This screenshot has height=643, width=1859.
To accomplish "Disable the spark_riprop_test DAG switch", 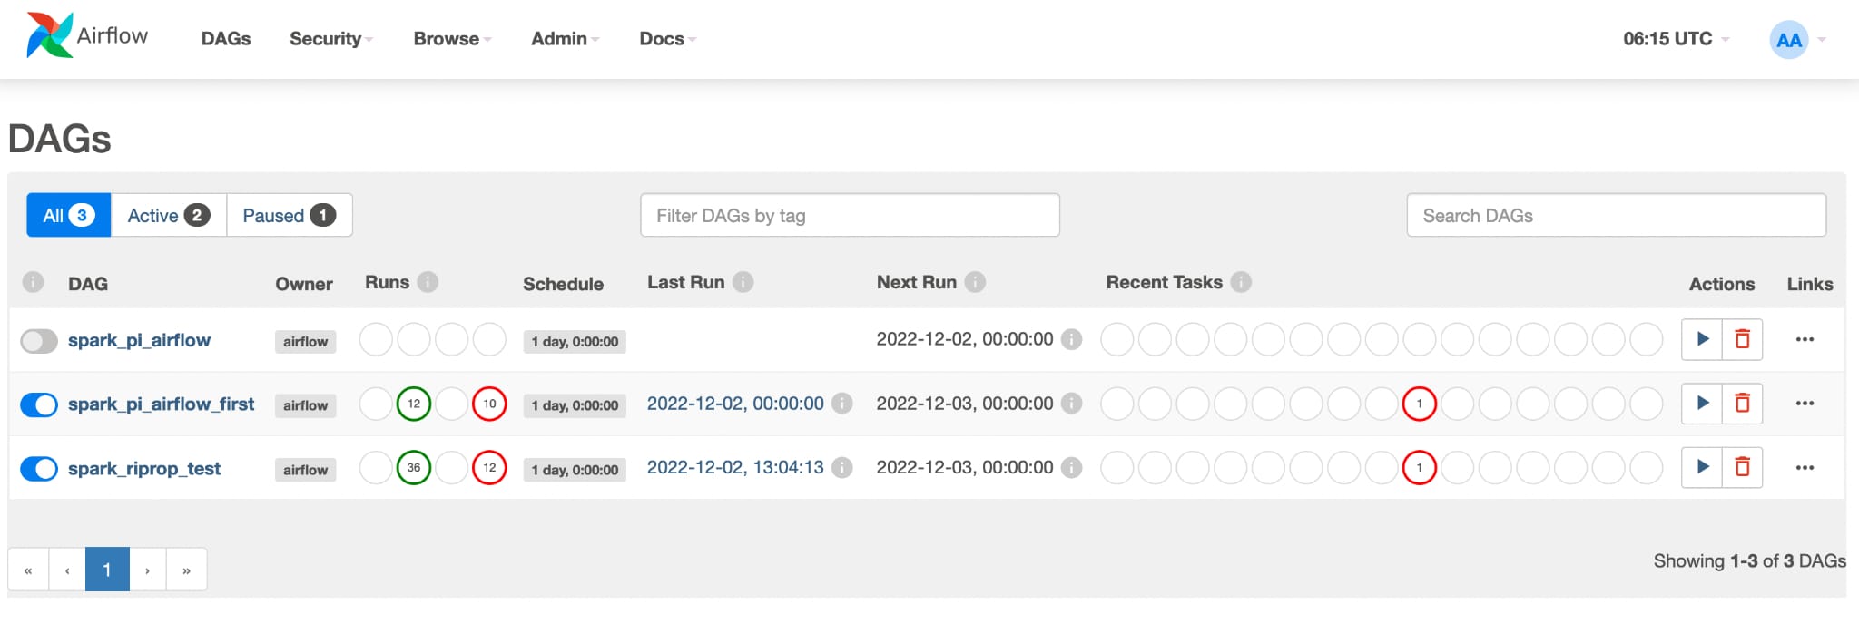I will click(x=39, y=469).
